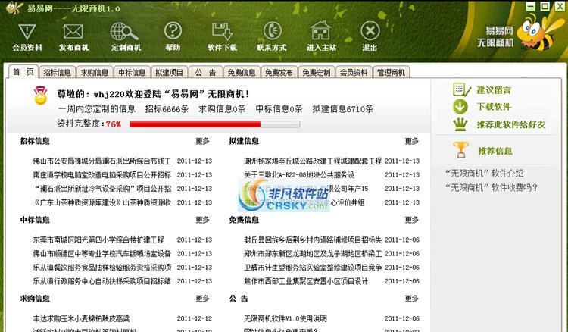
Task: Open 佛山市公安局禅城分局澜石派出所 bidding entry
Action: tap(101, 161)
